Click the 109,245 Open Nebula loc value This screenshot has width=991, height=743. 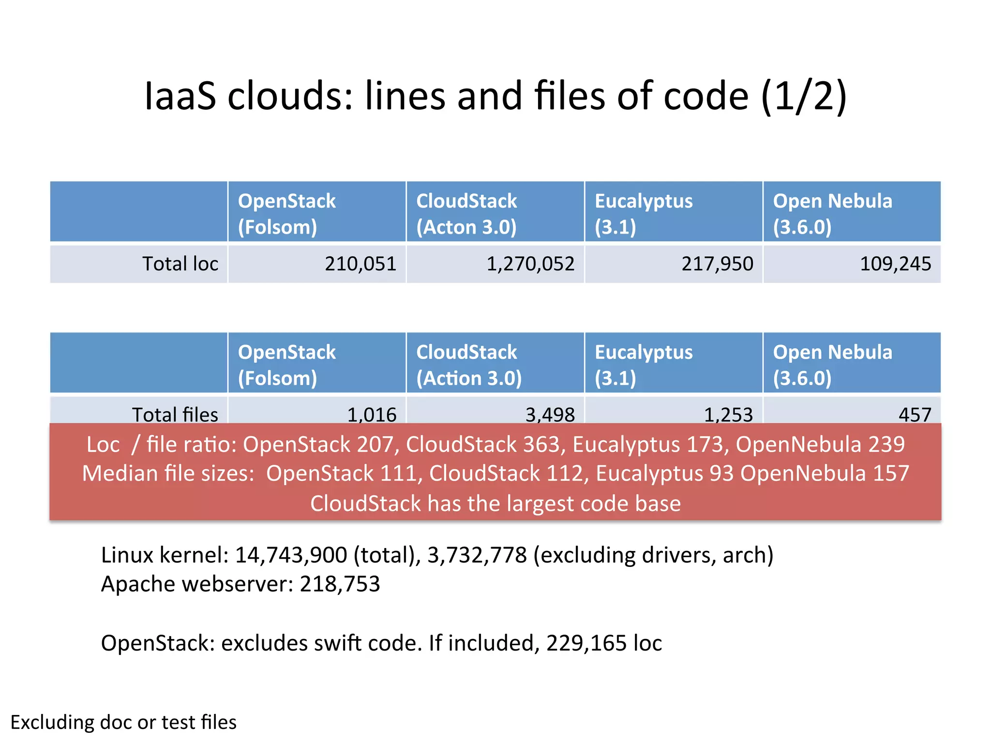coord(895,264)
